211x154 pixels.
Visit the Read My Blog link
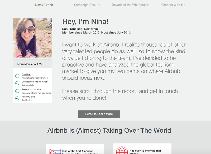28,97
